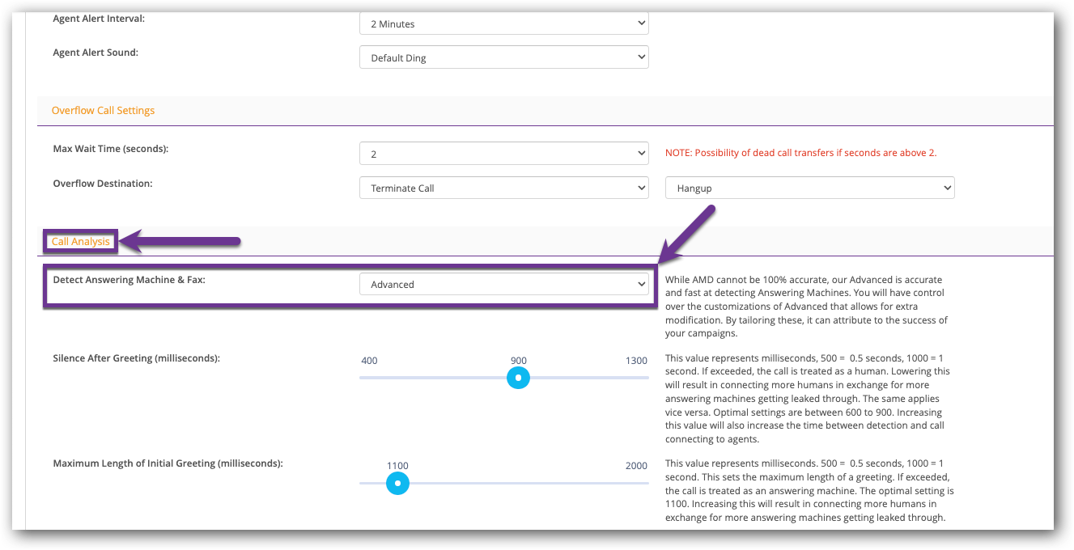Click the red dead call transfers NOTE text
The height and width of the screenshot is (550, 1074).
click(800, 153)
